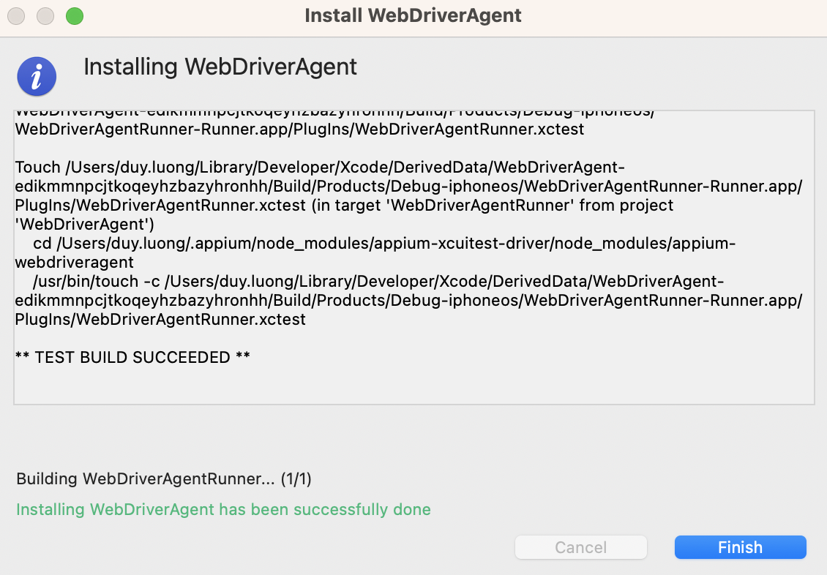The height and width of the screenshot is (575, 827).
Task: Click the Finish button
Action: (x=740, y=547)
